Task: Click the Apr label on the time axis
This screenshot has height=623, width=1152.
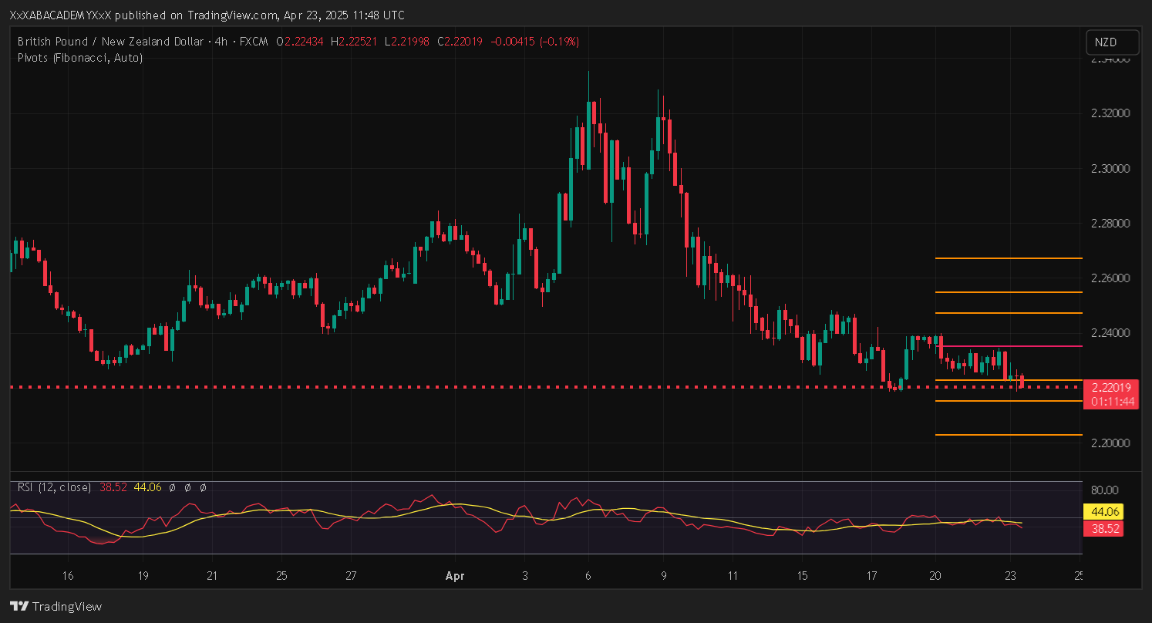Action: point(453,575)
